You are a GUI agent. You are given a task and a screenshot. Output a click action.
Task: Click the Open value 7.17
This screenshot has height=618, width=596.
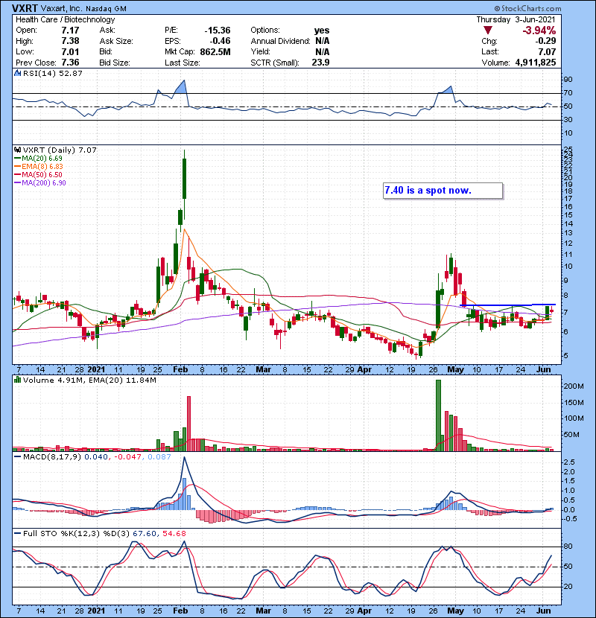[x=70, y=31]
